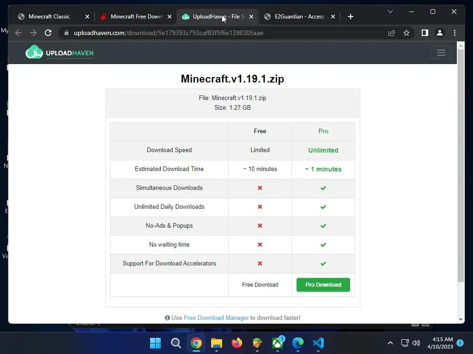Click the 'No waiting time' row label
The width and height of the screenshot is (473, 354).
coord(169,244)
